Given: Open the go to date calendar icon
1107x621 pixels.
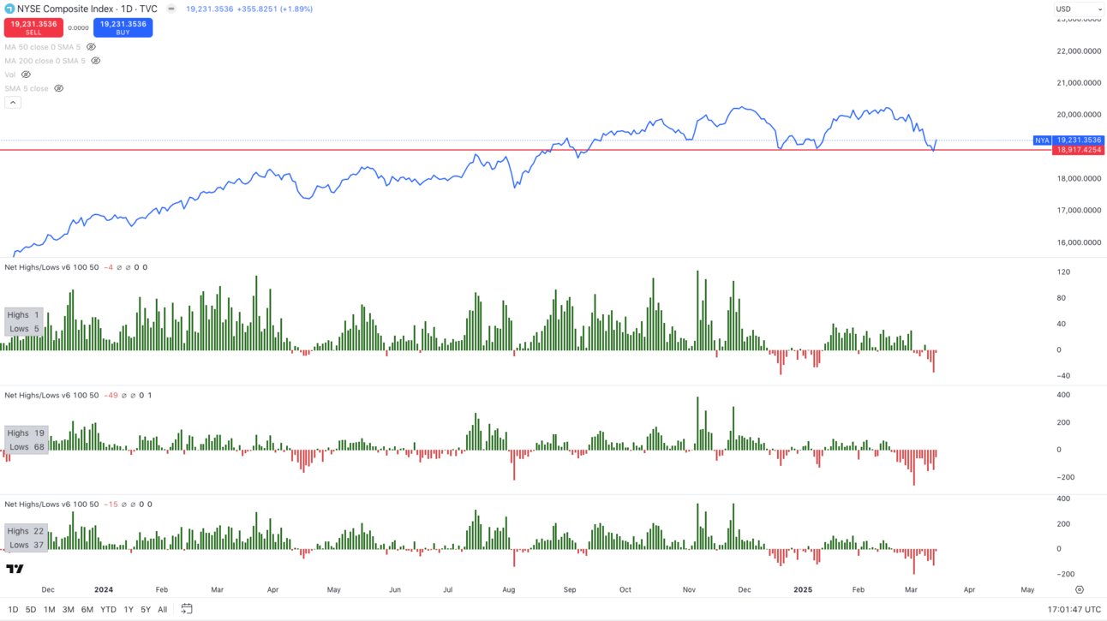Looking at the screenshot, I should (x=187, y=609).
